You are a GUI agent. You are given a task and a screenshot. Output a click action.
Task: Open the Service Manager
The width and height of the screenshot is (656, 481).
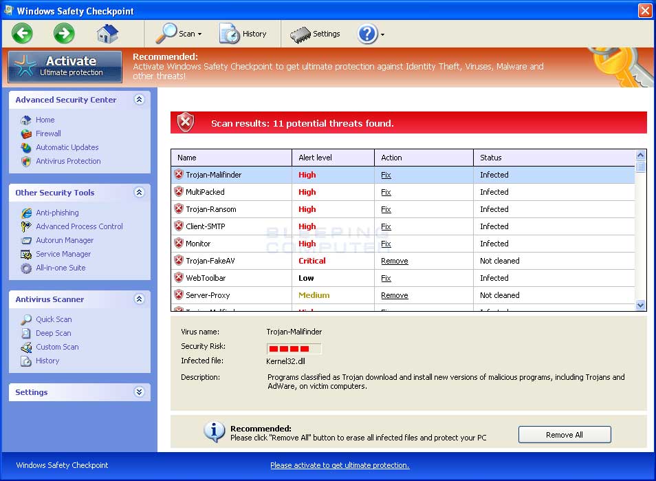[62, 254]
